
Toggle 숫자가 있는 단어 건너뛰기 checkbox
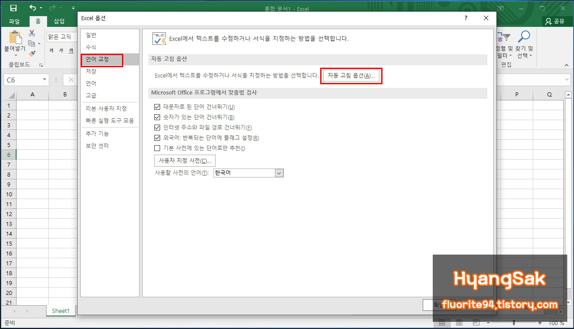157,117
